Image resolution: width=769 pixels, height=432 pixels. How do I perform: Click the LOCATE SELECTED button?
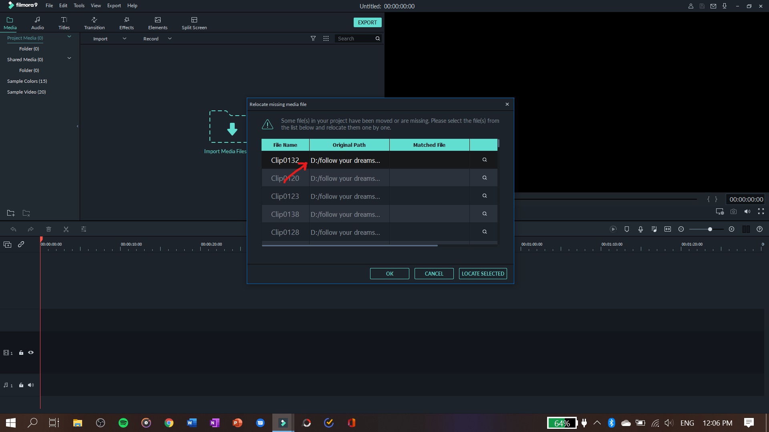pos(483,274)
